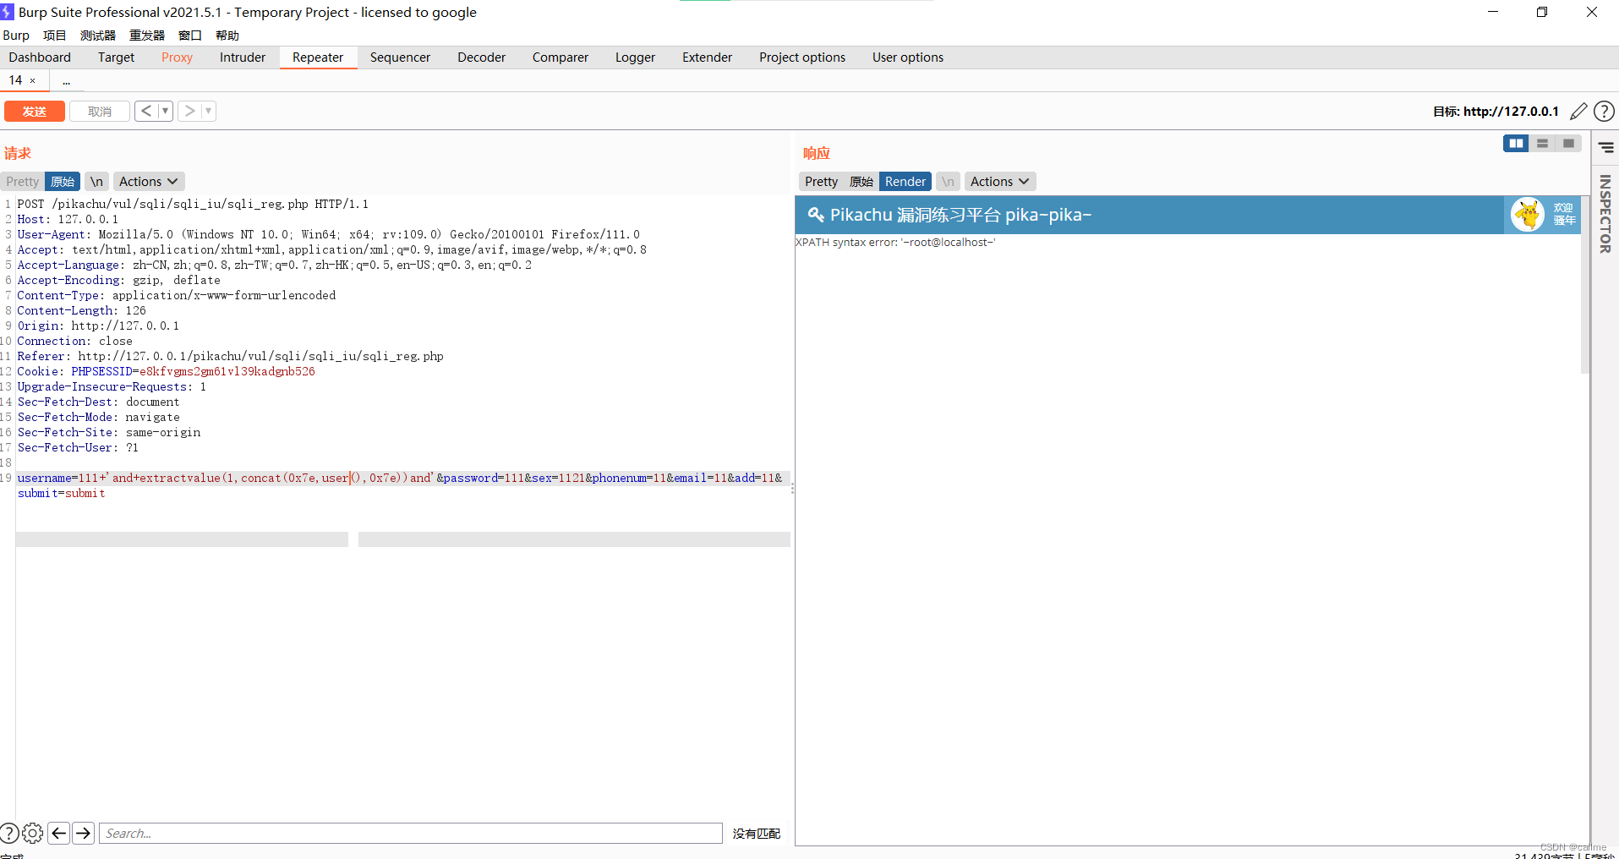The height and width of the screenshot is (859, 1619).
Task: Open response Actions dropdown
Action: [1000, 182]
